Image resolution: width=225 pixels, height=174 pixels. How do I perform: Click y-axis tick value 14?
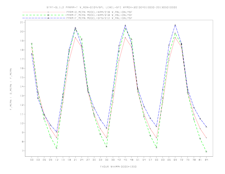click(22, 86)
